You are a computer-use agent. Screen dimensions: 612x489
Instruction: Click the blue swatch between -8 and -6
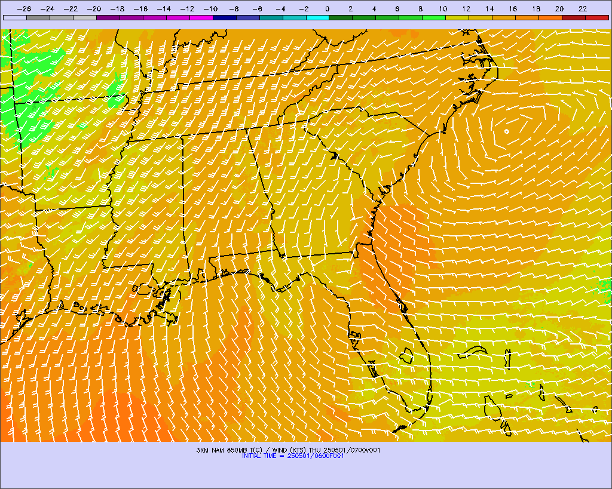tap(248, 17)
